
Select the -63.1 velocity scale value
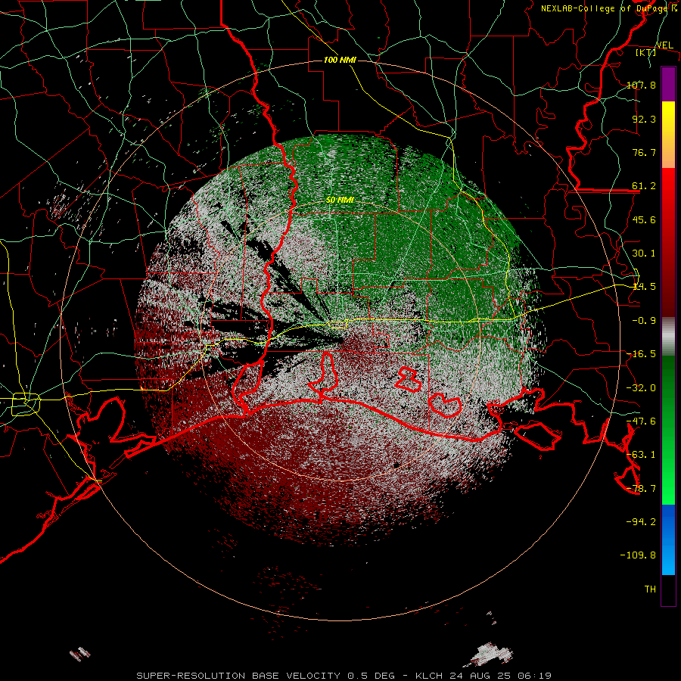[641, 455]
